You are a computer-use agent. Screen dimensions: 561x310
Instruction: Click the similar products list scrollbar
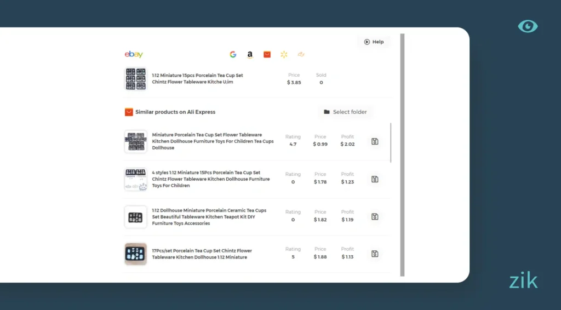coord(391,142)
